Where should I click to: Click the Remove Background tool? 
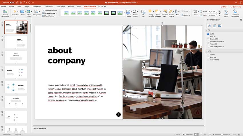coord(5,13)
